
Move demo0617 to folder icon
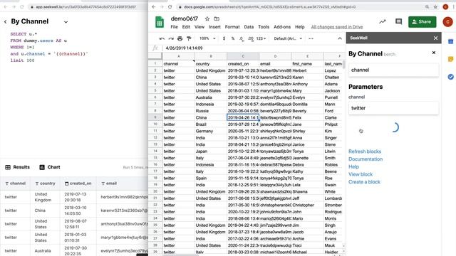(x=217, y=19)
